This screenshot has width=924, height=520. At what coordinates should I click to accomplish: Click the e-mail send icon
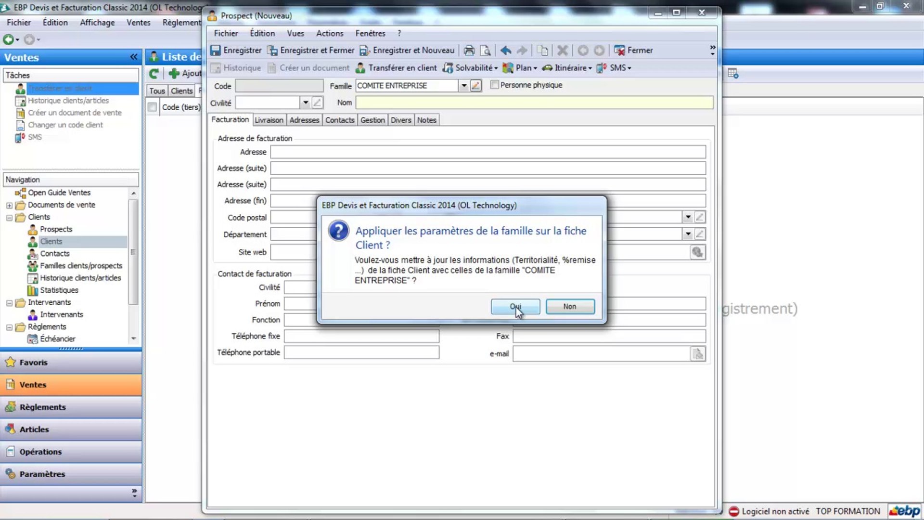tap(697, 354)
